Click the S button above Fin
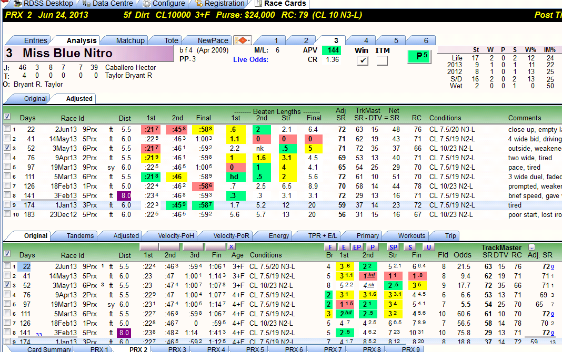 point(410,247)
